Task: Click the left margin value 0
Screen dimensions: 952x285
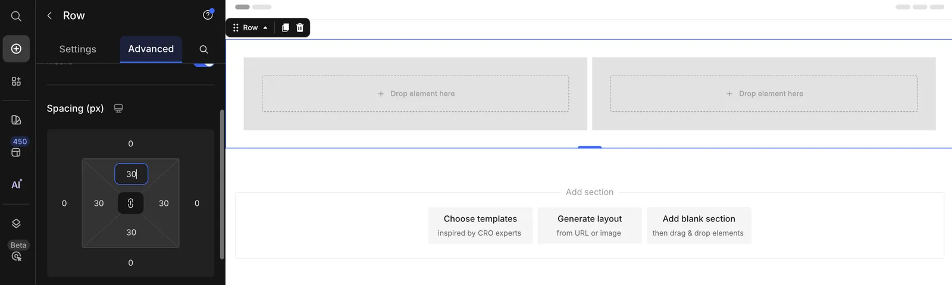Action: [64, 203]
